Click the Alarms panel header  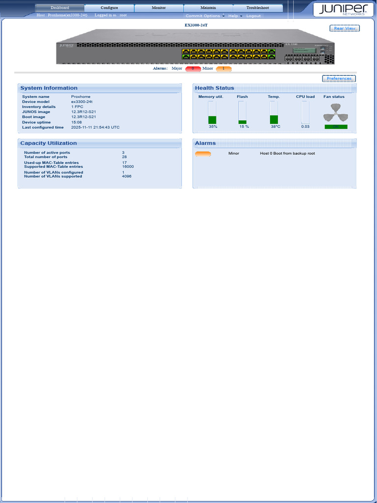coord(274,143)
